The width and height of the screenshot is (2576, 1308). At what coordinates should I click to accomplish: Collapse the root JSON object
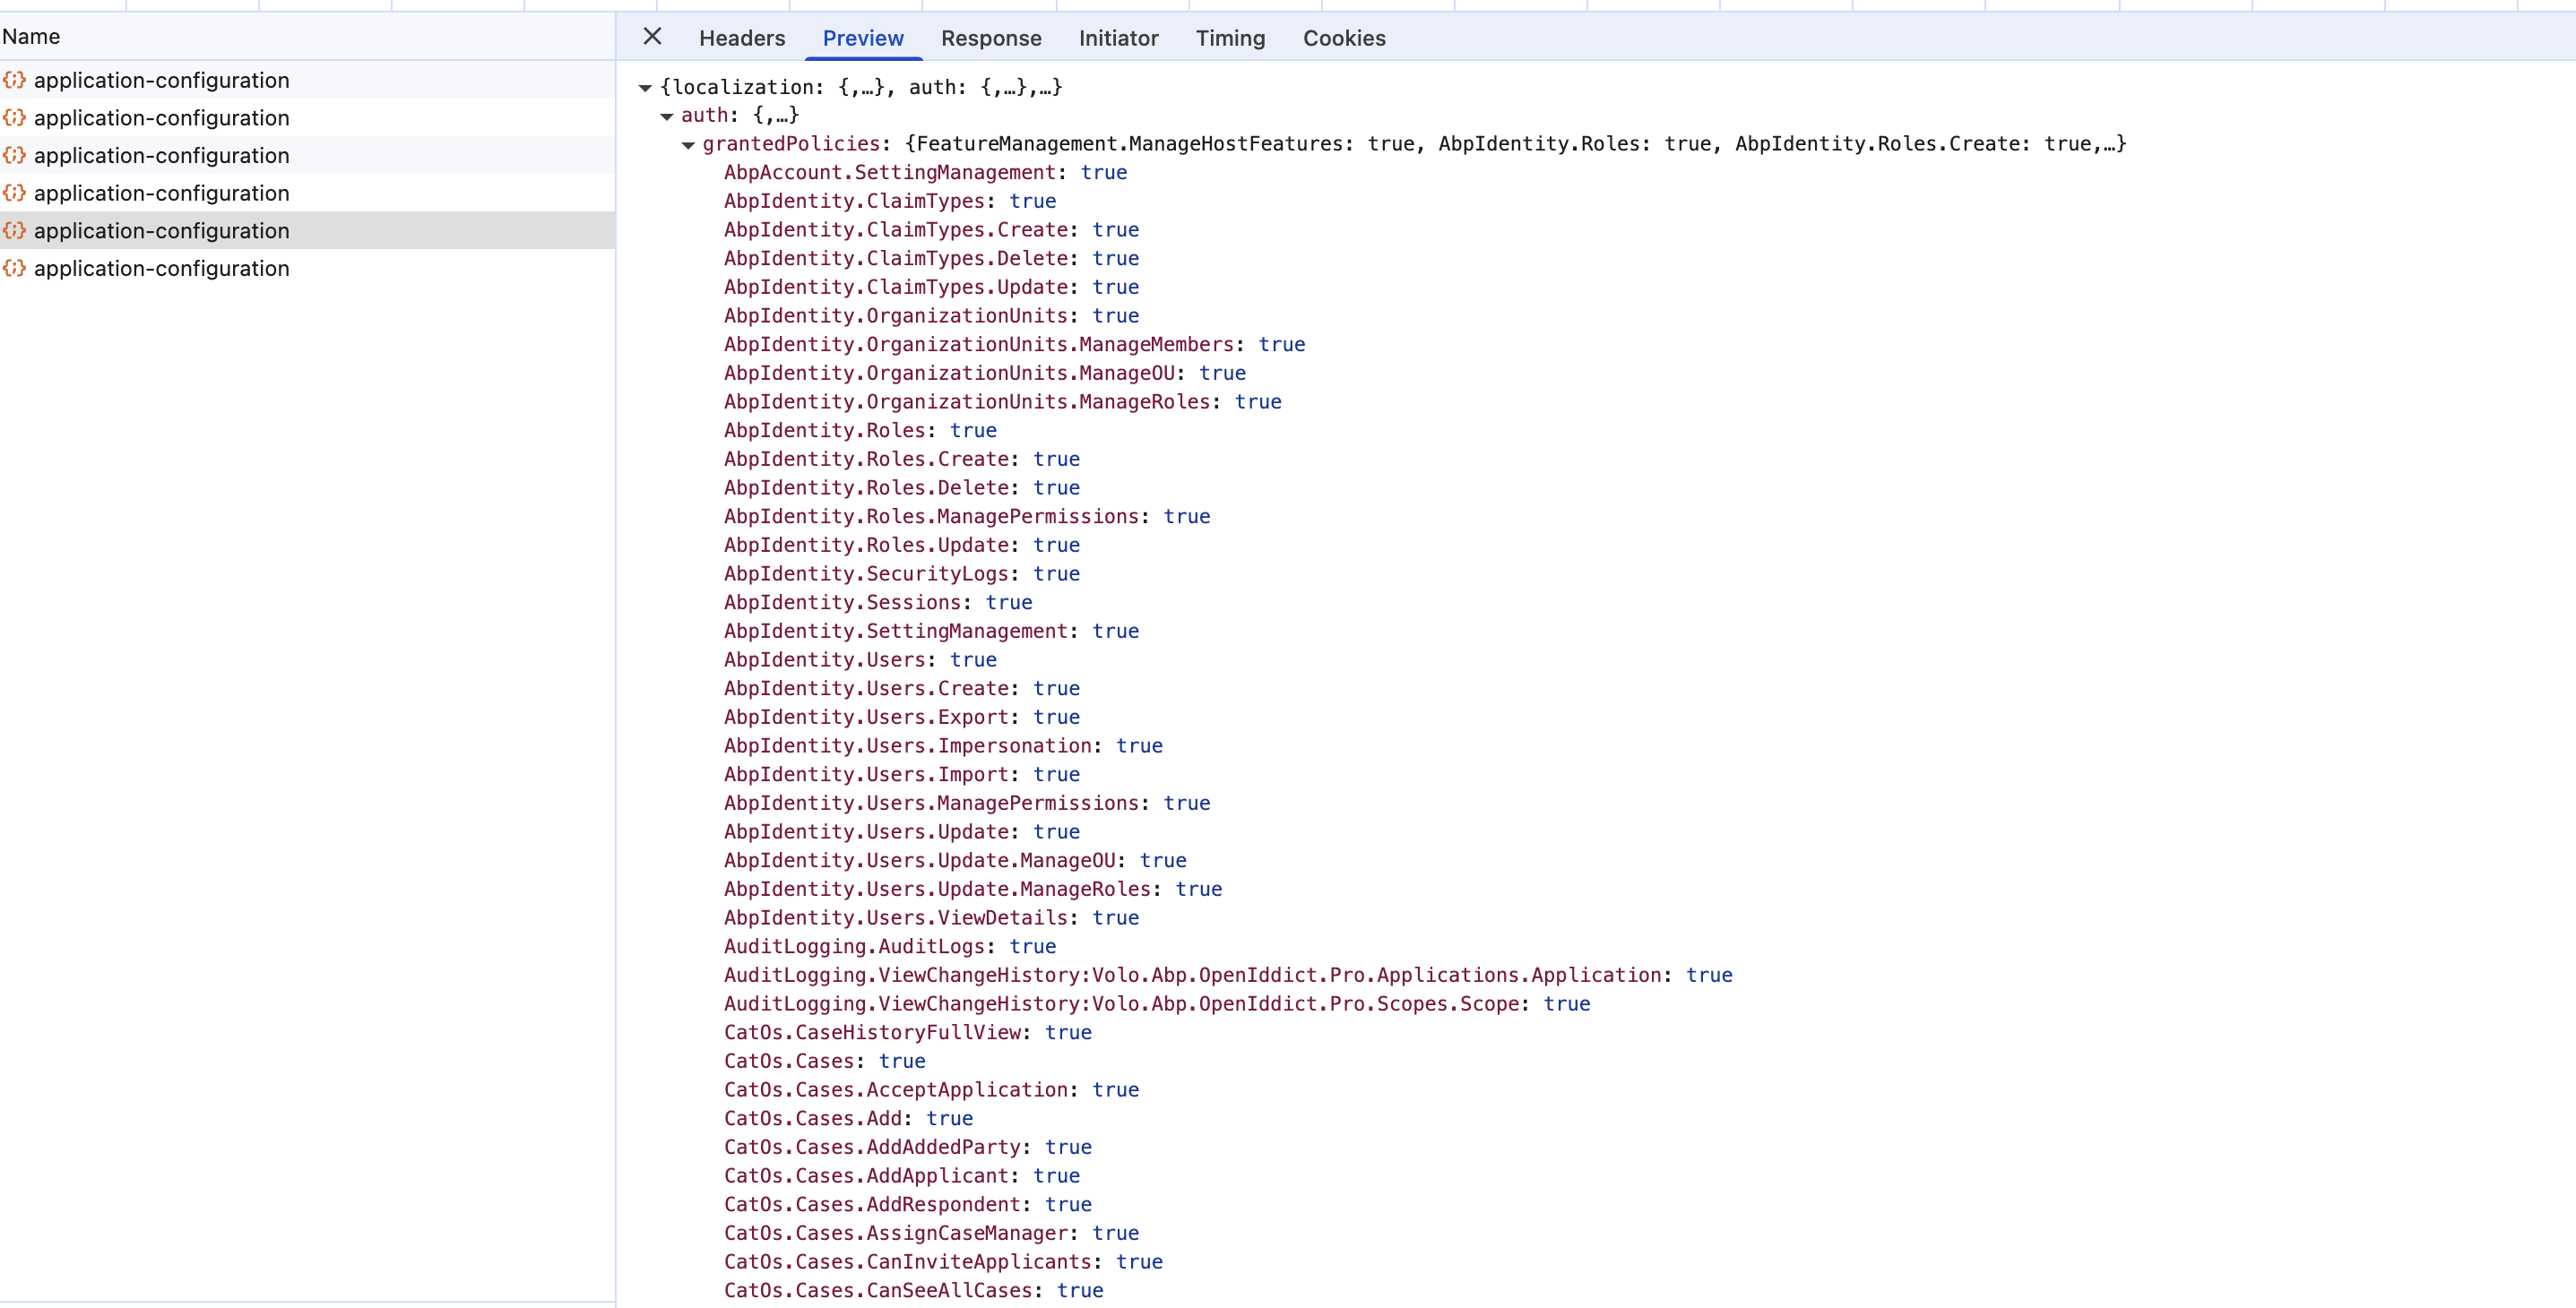pos(645,88)
